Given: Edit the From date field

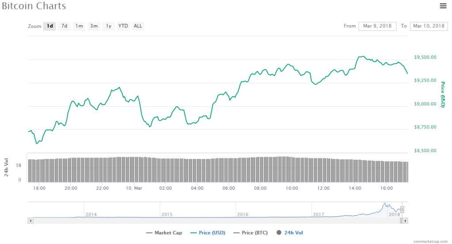Looking at the screenshot, I should click(377, 26).
